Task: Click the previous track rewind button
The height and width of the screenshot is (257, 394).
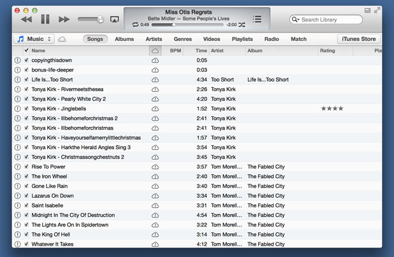Action: click(26, 19)
